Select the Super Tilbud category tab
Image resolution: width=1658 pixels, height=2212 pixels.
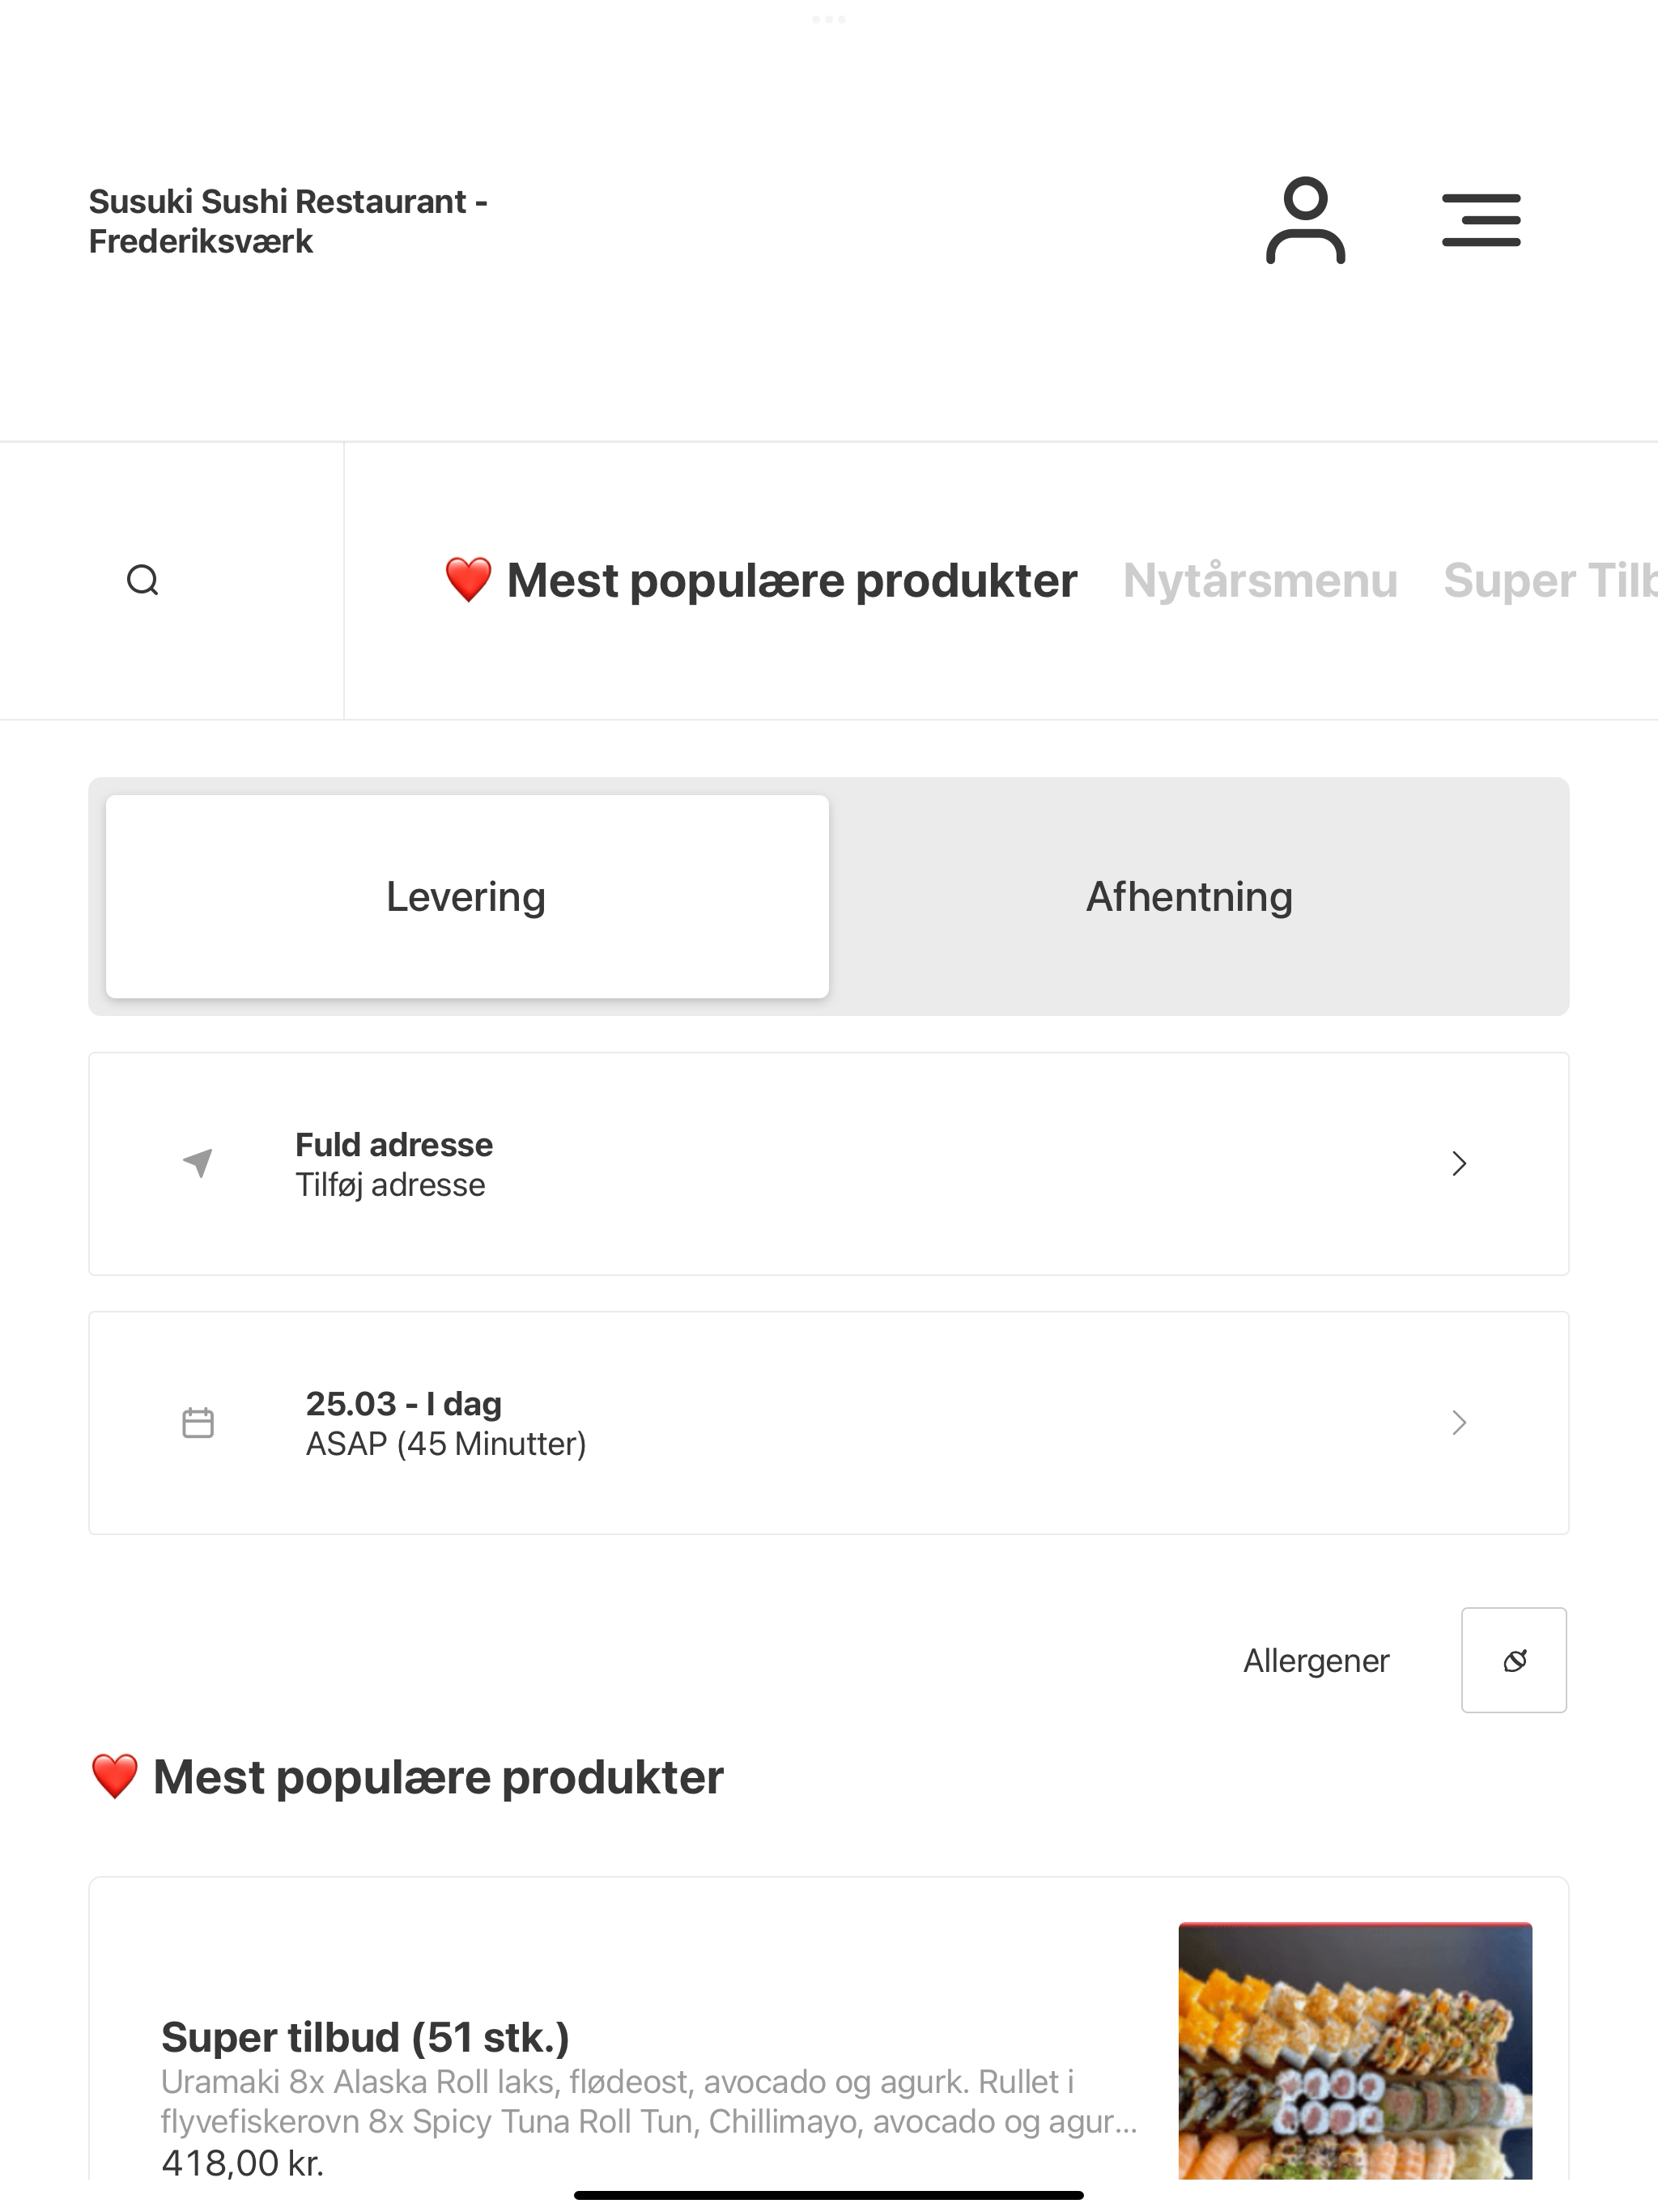[1550, 580]
